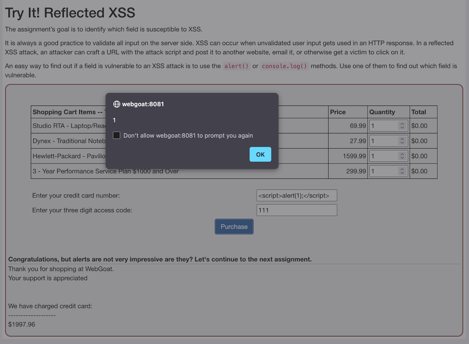
Task: Click the alert() code snippet
Action: [236, 66]
